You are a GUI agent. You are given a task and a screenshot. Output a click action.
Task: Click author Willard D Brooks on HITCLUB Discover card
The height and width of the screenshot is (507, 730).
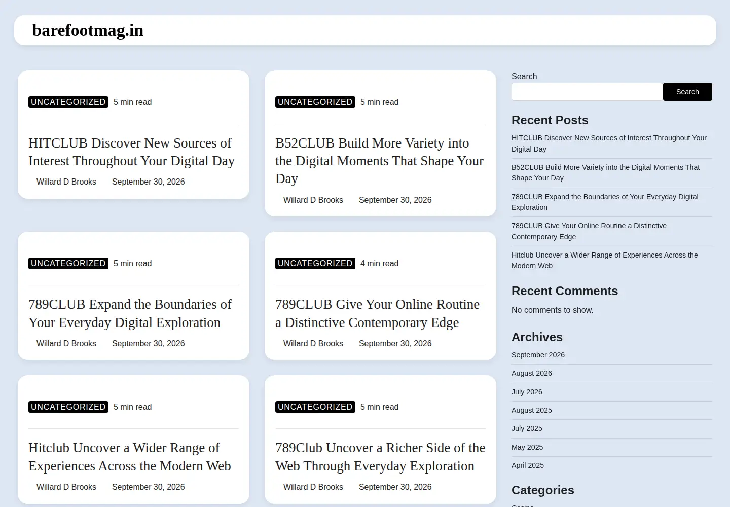point(66,182)
